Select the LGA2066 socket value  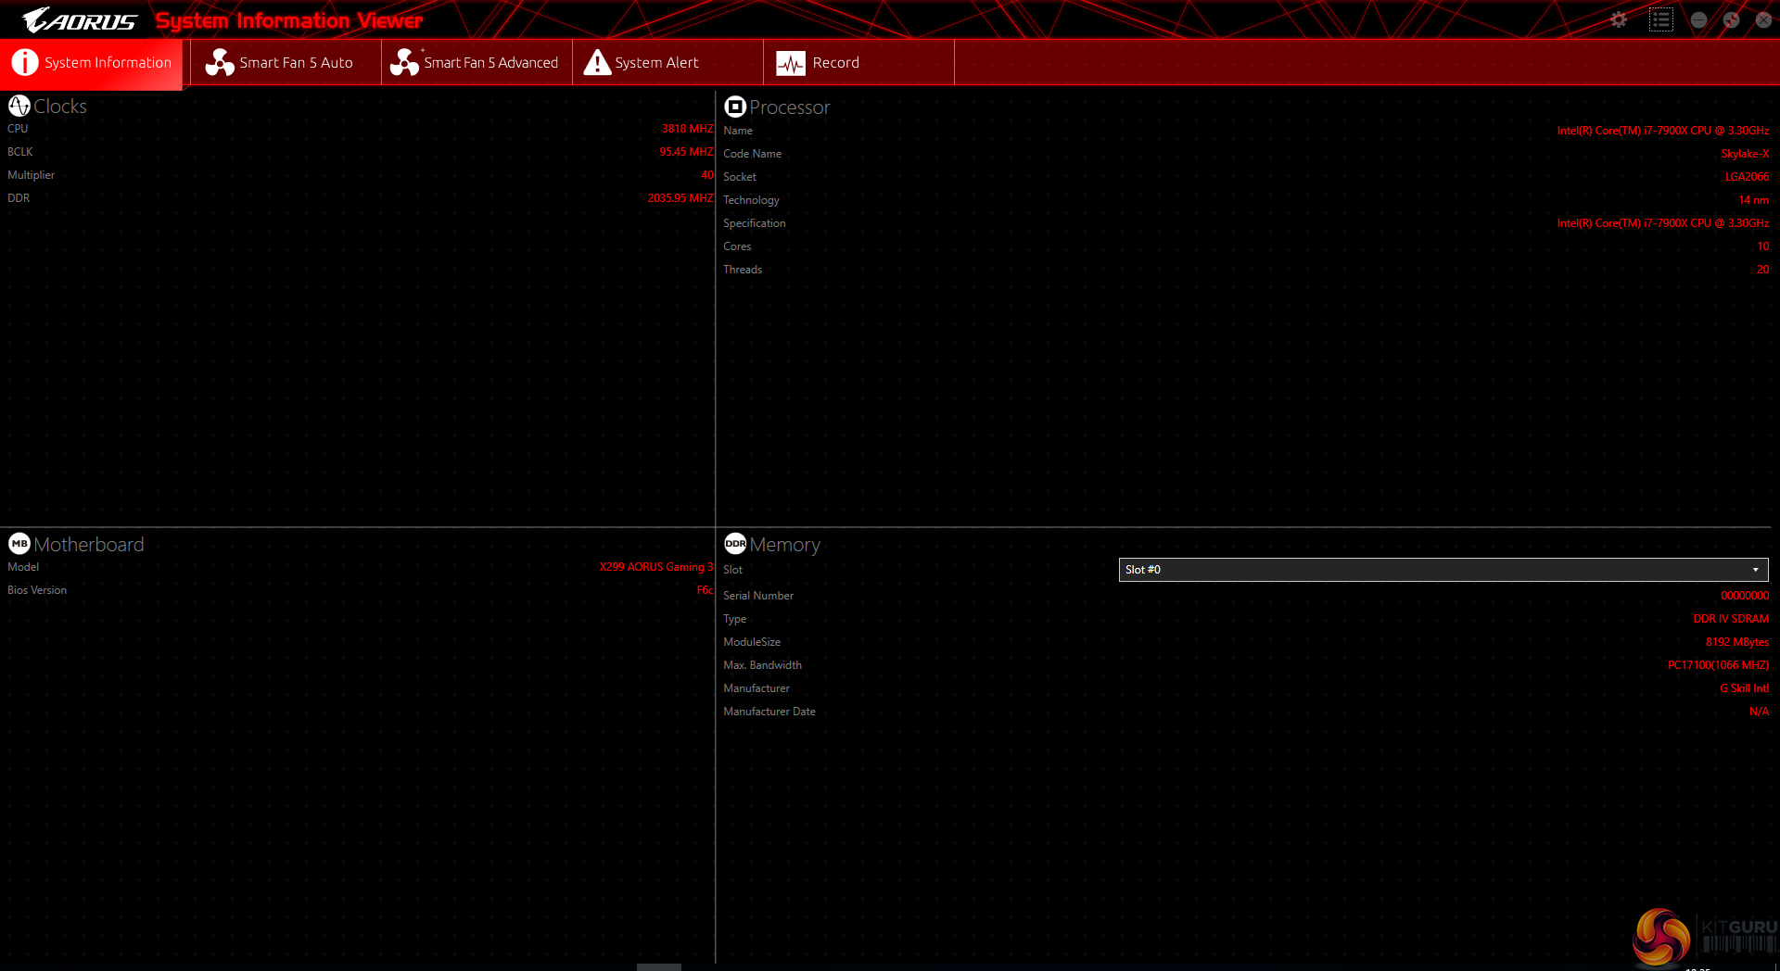pyautogui.click(x=1748, y=177)
